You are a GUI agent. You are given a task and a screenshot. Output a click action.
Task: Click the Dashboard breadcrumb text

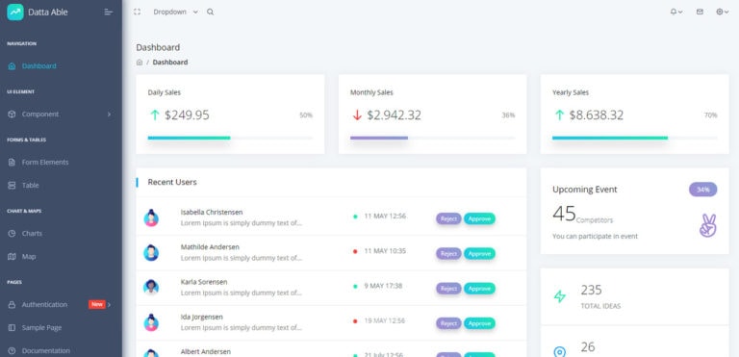pos(170,63)
